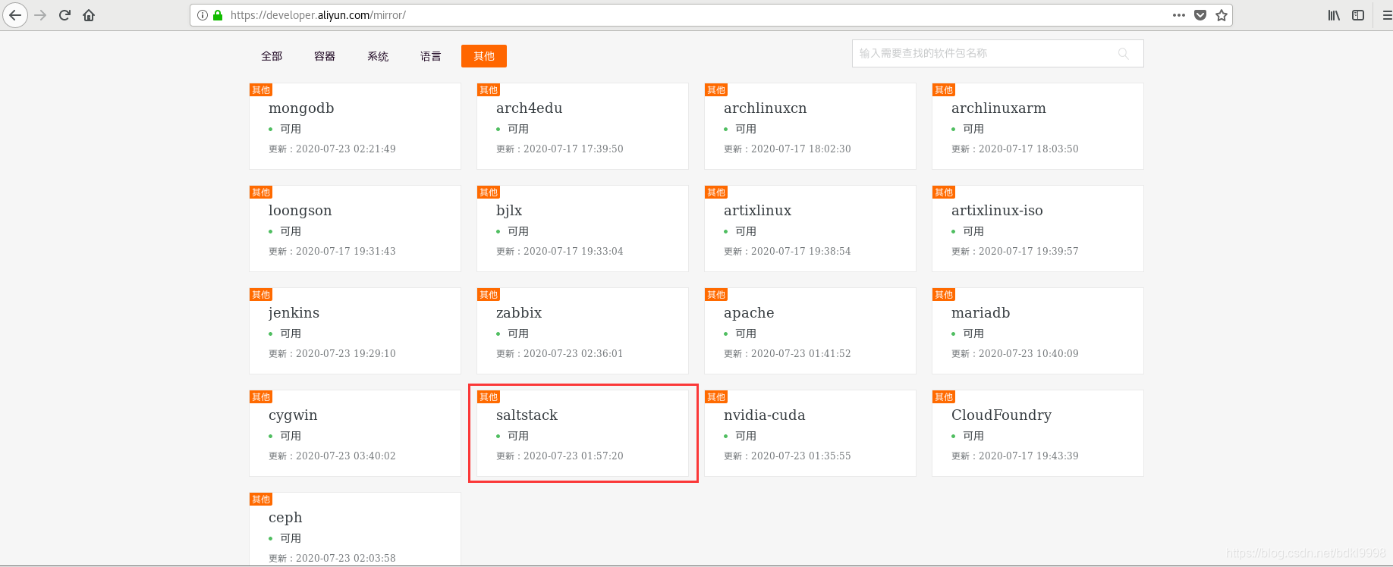Click the 其他 tag on mongodb card
This screenshot has height=567, width=1393.
261,90
